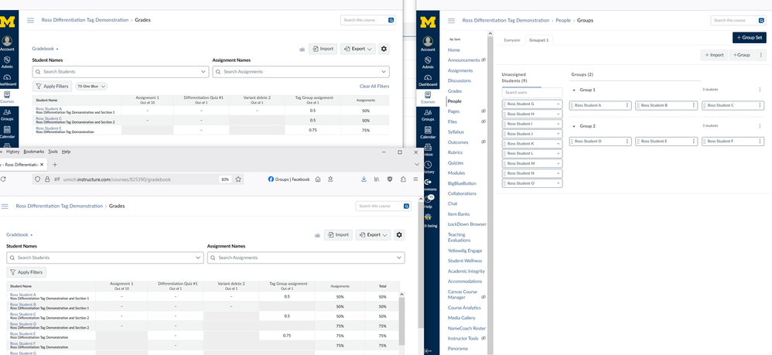Open Group 2 options kebab
772x355 pixels.
(x=760, y=125)
